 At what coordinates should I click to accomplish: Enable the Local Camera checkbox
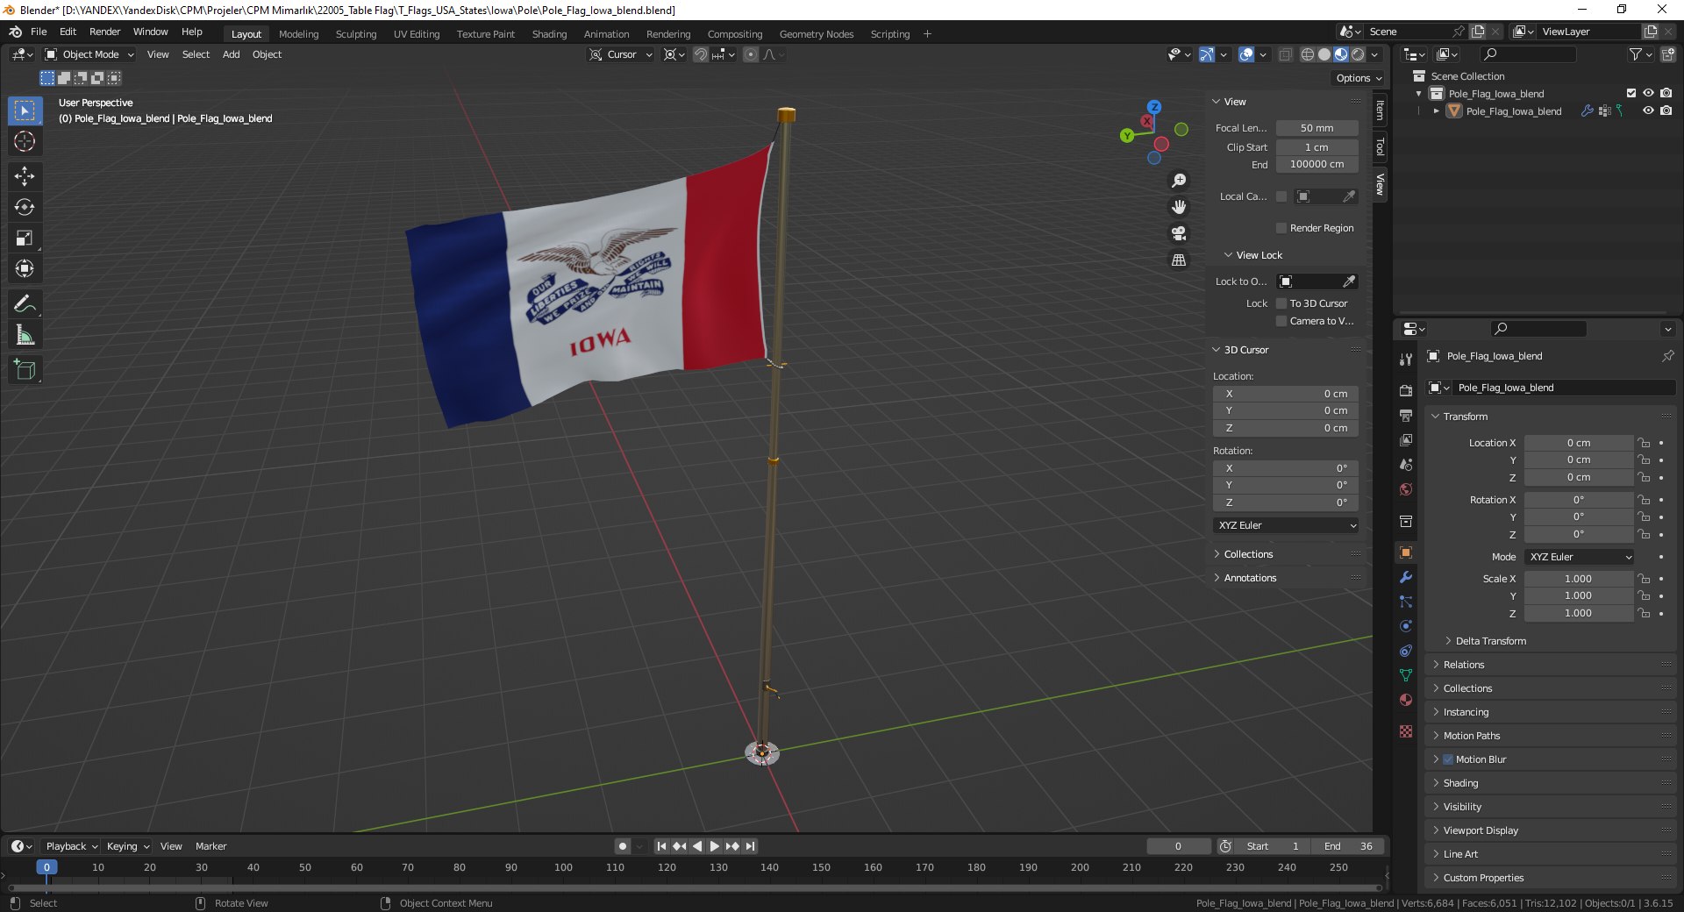click(x=1281, y=196)
